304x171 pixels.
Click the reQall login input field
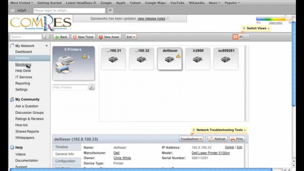click(69, 10)
